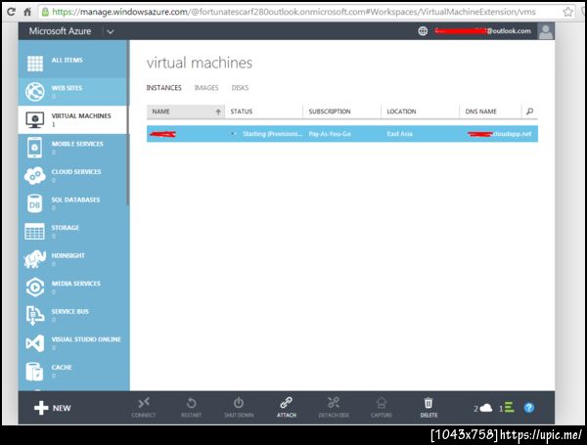The height and width of the screenshot is (445, 587).
Task: Click the Detach Disk icon
Action: click(x=334, y=403)
